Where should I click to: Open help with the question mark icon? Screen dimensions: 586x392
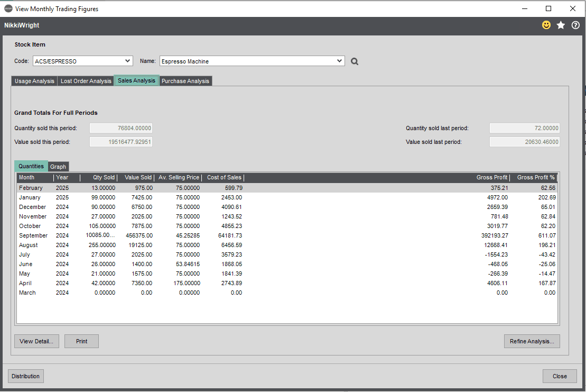[575, 25]
